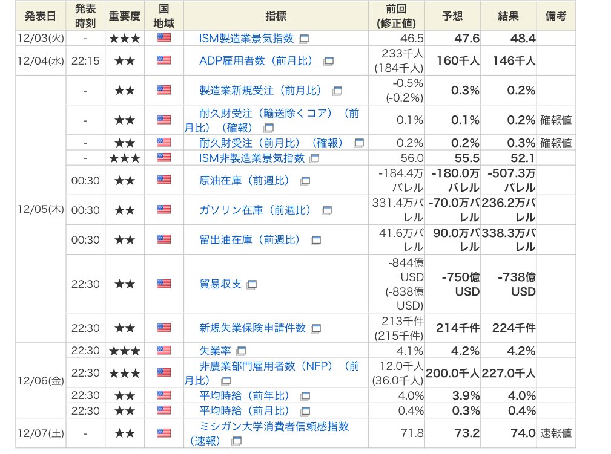Click the 結果 column header
The height and width of the screenshot is (454, 611).
click(x=509, y=16)
